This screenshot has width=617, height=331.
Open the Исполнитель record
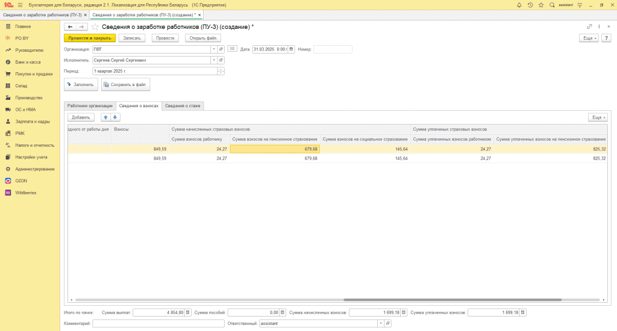click(221, 60)
